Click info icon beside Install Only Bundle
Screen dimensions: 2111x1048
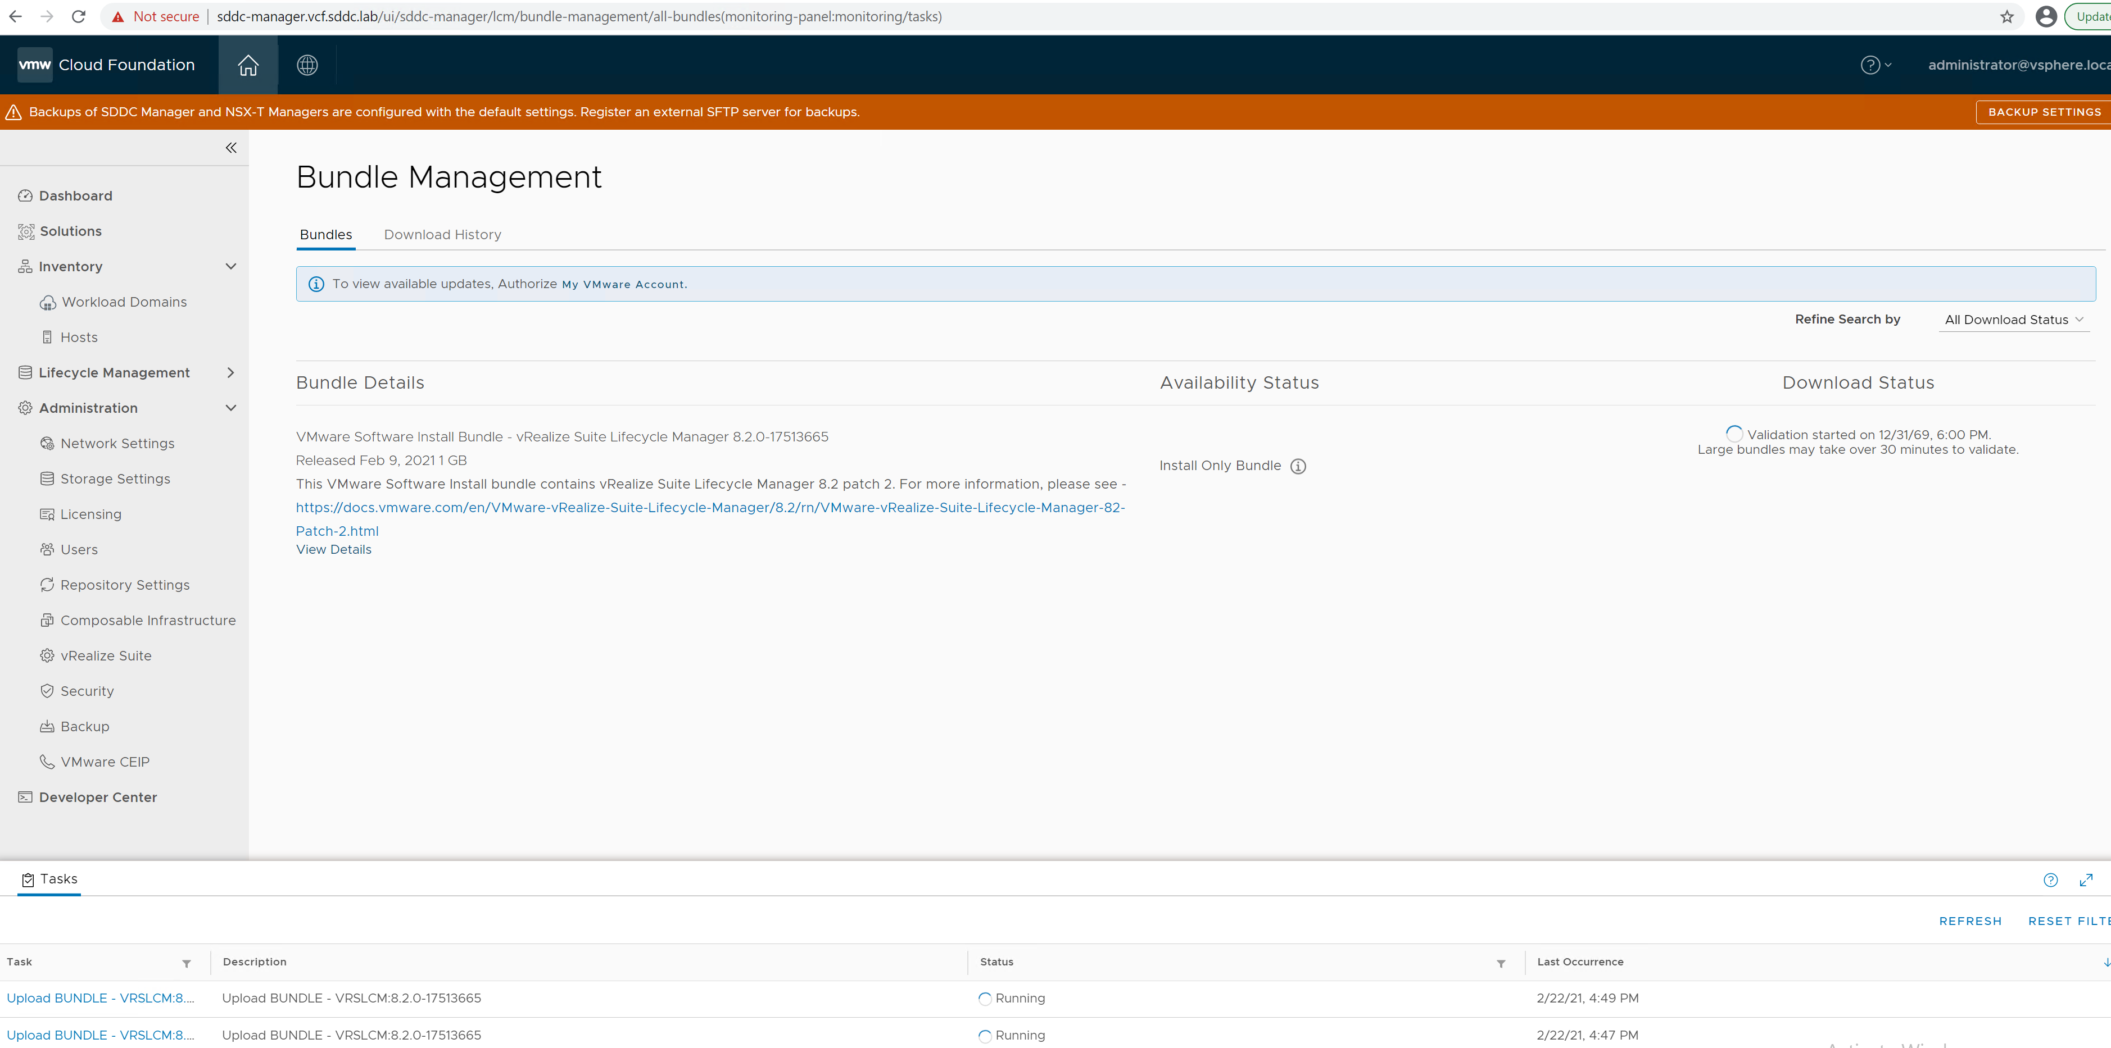tap(1298, 466)
